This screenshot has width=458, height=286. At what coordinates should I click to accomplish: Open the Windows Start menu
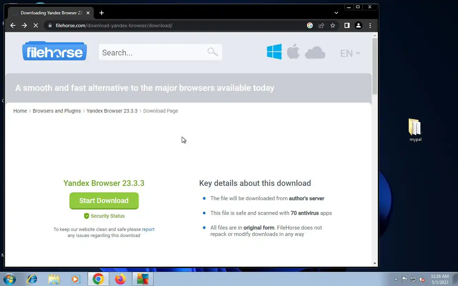click(x=10, y=279)
